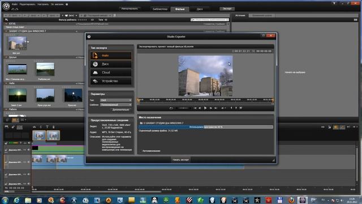Switch to the Библиотека tab
The image size is (362, 204).
pyautogui.click(x=160, y=9)
